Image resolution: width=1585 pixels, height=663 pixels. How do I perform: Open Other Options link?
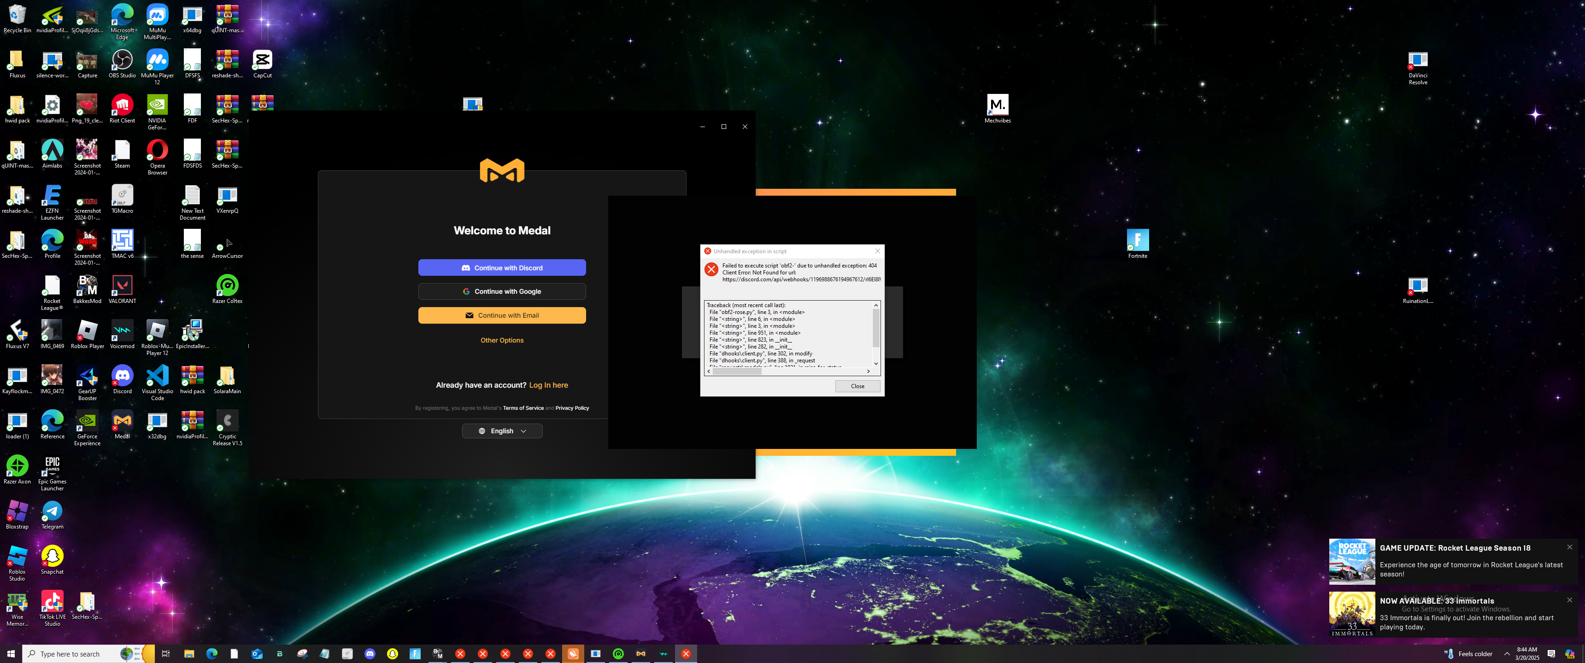pos(501,340)
